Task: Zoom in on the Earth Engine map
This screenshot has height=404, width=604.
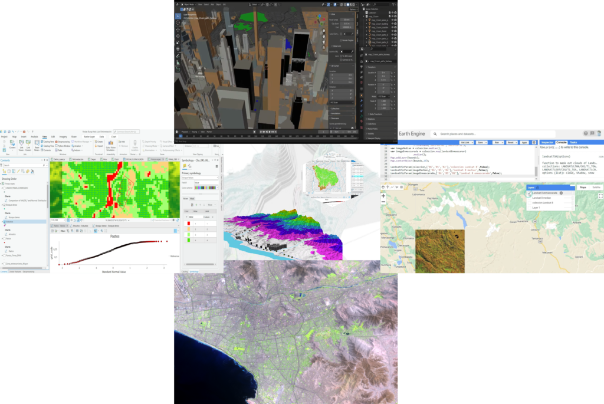Action: [x=383, y=195]
